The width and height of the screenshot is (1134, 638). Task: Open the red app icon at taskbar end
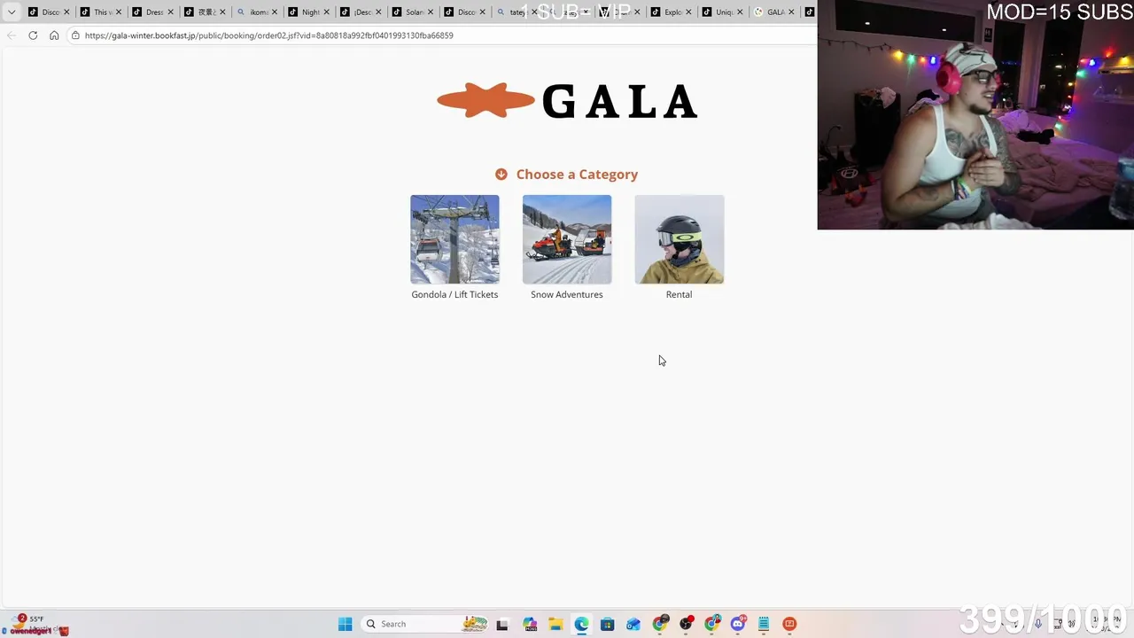789,624
